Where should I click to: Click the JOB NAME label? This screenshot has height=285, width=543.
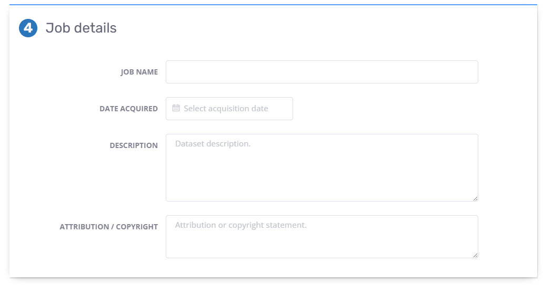139,72
